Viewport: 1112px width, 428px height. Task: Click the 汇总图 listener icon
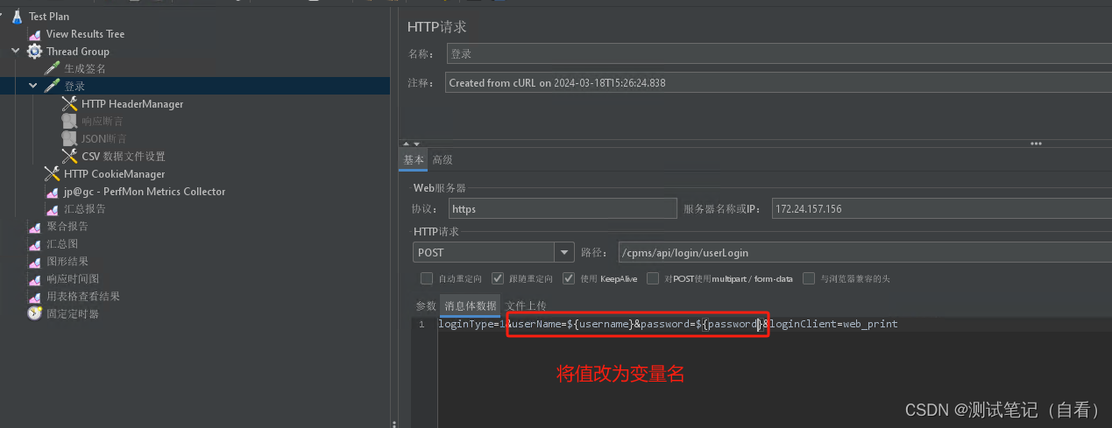[x=35, y=244]
